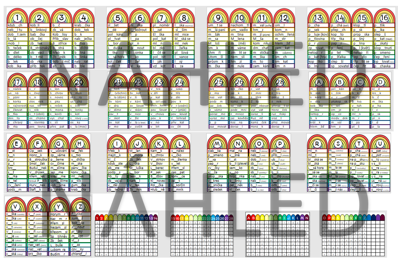Click red tab 1 on first answer grid
Viewport: 398px width, 262px height.
(x=97, y=218)
